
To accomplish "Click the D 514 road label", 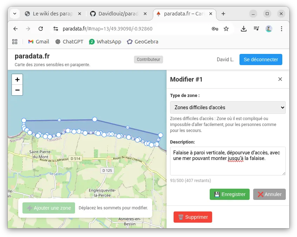I will pos(75,159).
